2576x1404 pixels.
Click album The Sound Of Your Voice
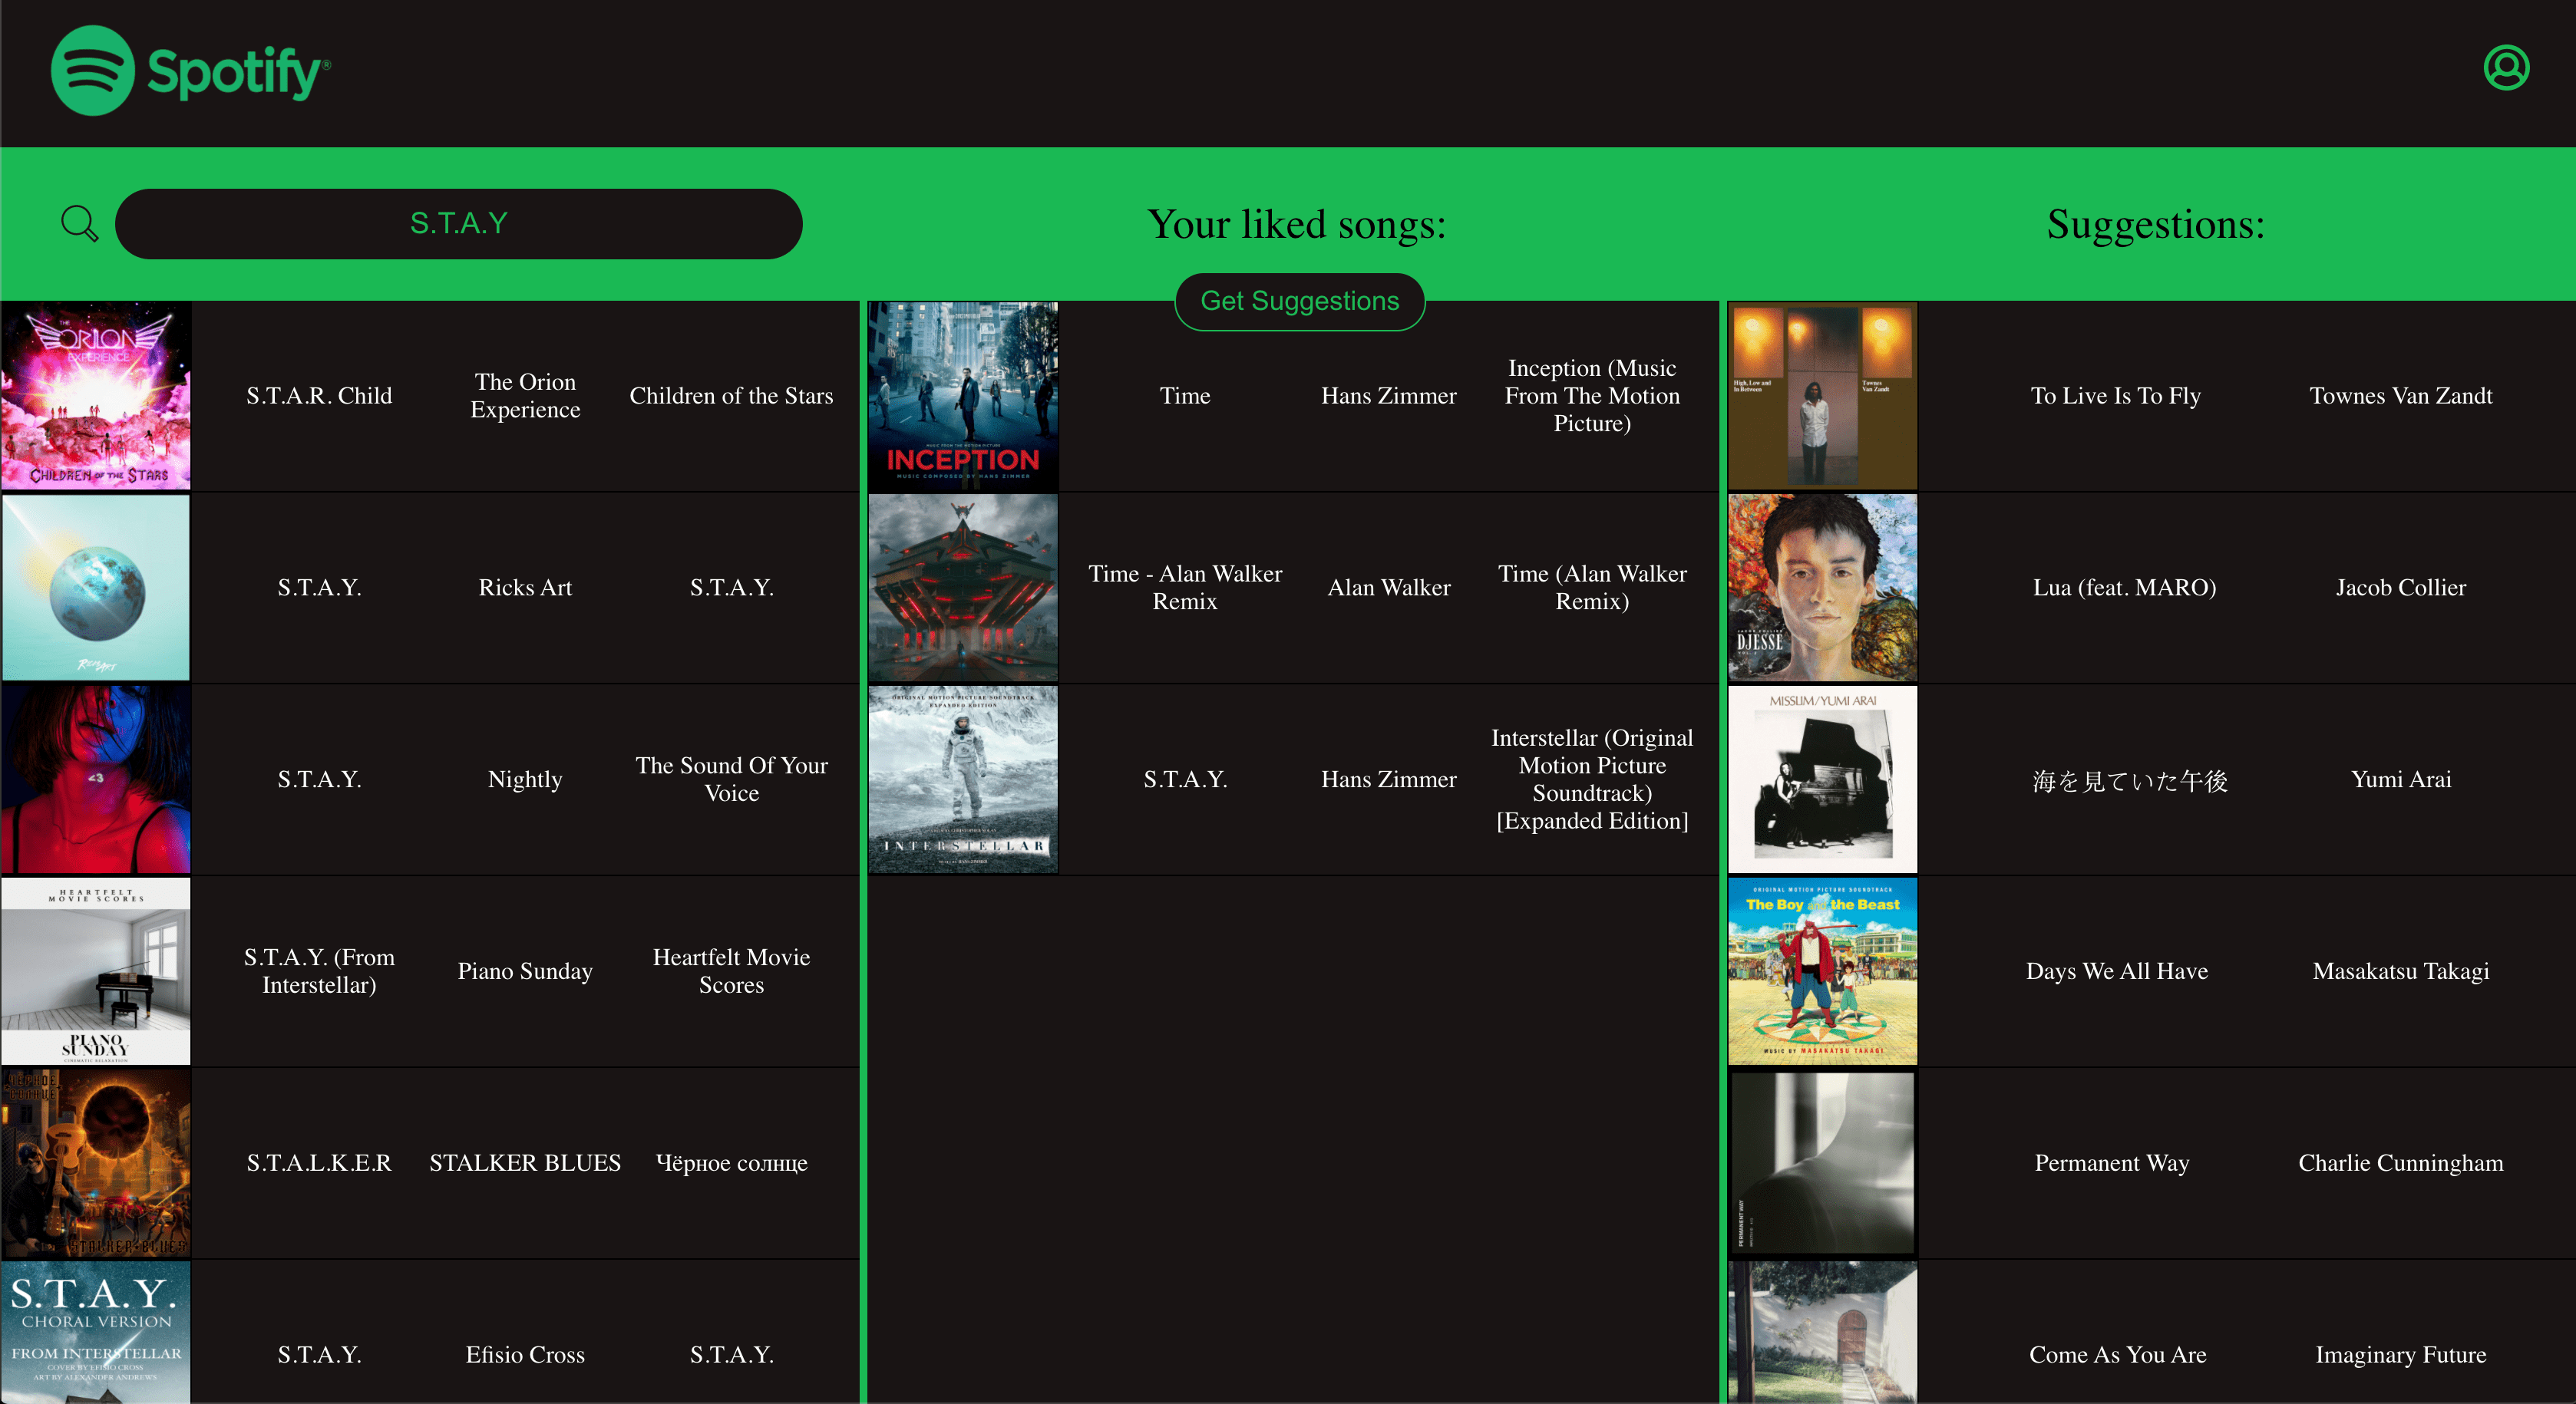pyautogui.click(x=731, y=779)
